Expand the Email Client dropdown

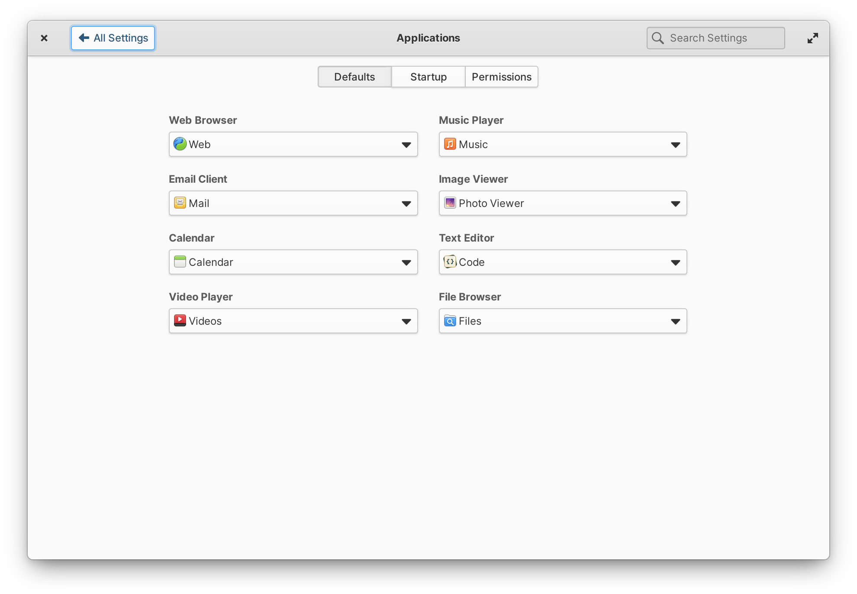[407, 203]
